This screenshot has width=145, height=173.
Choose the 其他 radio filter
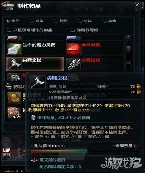point(104,21)
